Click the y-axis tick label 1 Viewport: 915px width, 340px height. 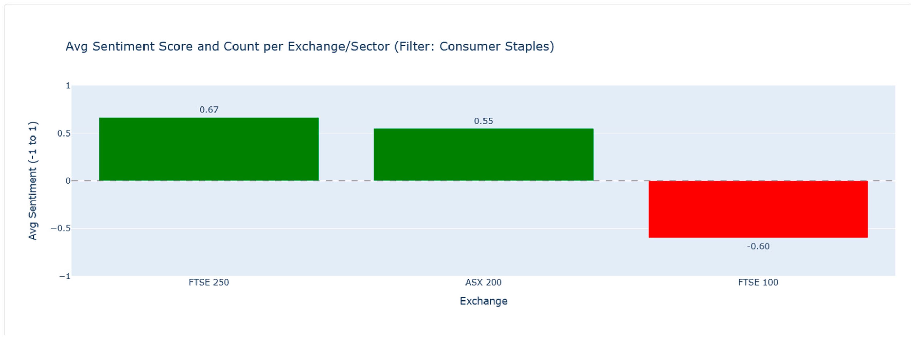[x=68, y=86]
